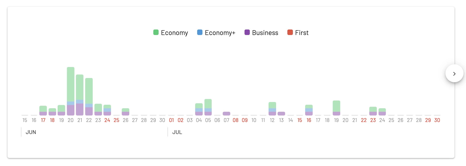This screenshot has width=466, height=166.
Task: Click the red First color swatch
Action: (290, 32)
